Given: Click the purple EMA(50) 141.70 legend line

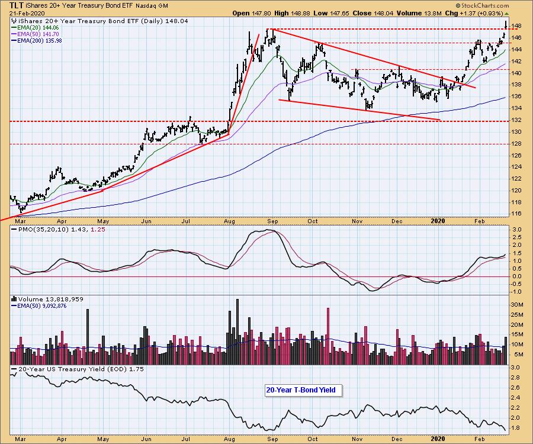Looking at the screenshot, I should [x=14, y=34].
